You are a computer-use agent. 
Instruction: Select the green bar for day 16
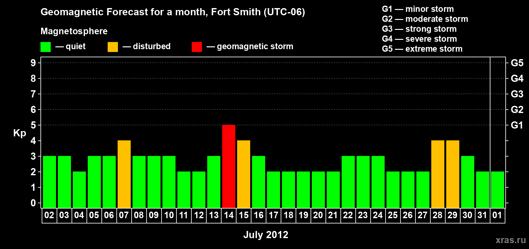tap(259, 182)
